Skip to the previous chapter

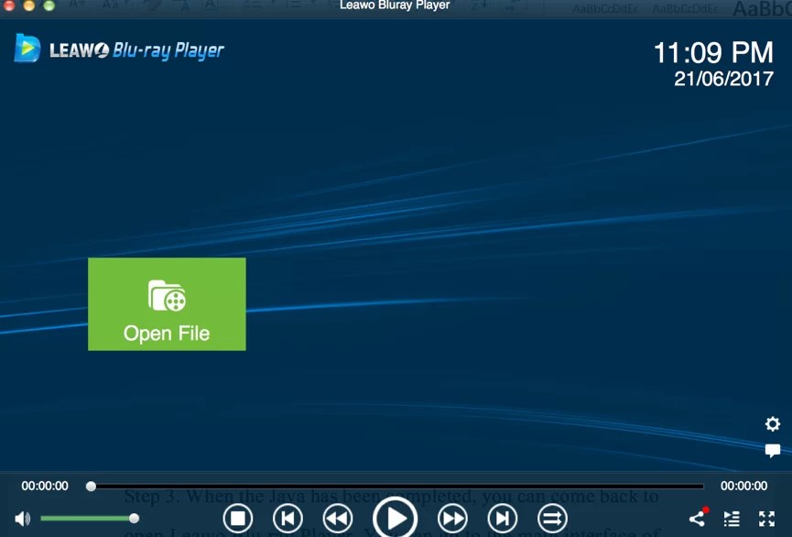tap(288, 518)
